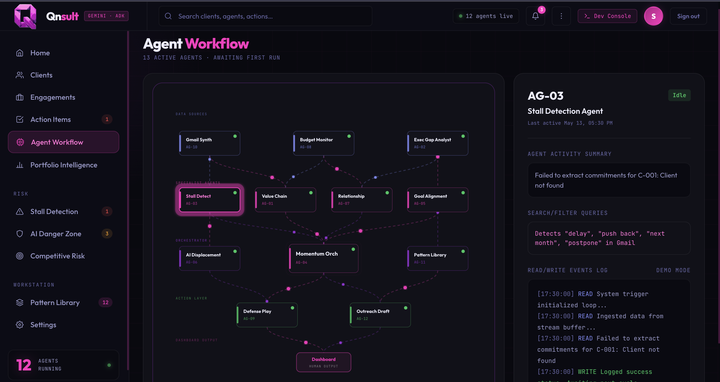Click the Action Items badge showing 1
This screenshot has height=382, width=720.
click(x=107, y=119)
